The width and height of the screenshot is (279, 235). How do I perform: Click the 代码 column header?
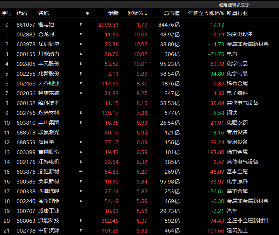tap(22, 13)
